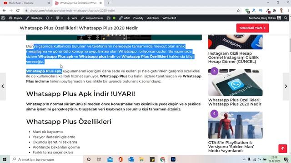Open Task View on the taskbar
This screenshot has width=291, height=163.
pyautogui.click(x=99, y=159)
